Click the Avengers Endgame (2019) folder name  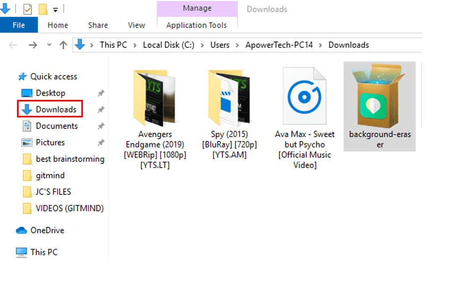coord(155,149)
